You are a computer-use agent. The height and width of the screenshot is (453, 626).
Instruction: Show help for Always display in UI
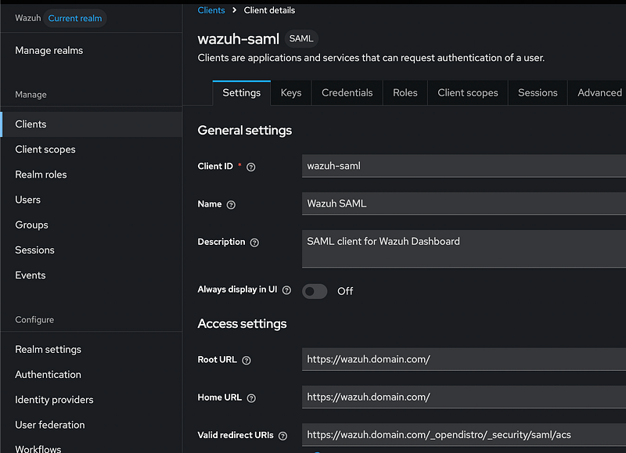tap(286, 290)
